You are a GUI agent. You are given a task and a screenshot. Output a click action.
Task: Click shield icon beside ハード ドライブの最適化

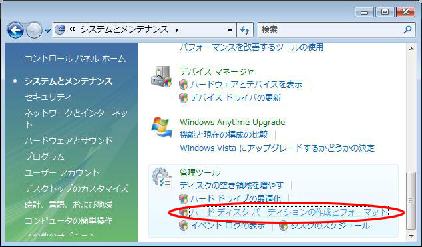pyautogui.click(x=184, y=199)
